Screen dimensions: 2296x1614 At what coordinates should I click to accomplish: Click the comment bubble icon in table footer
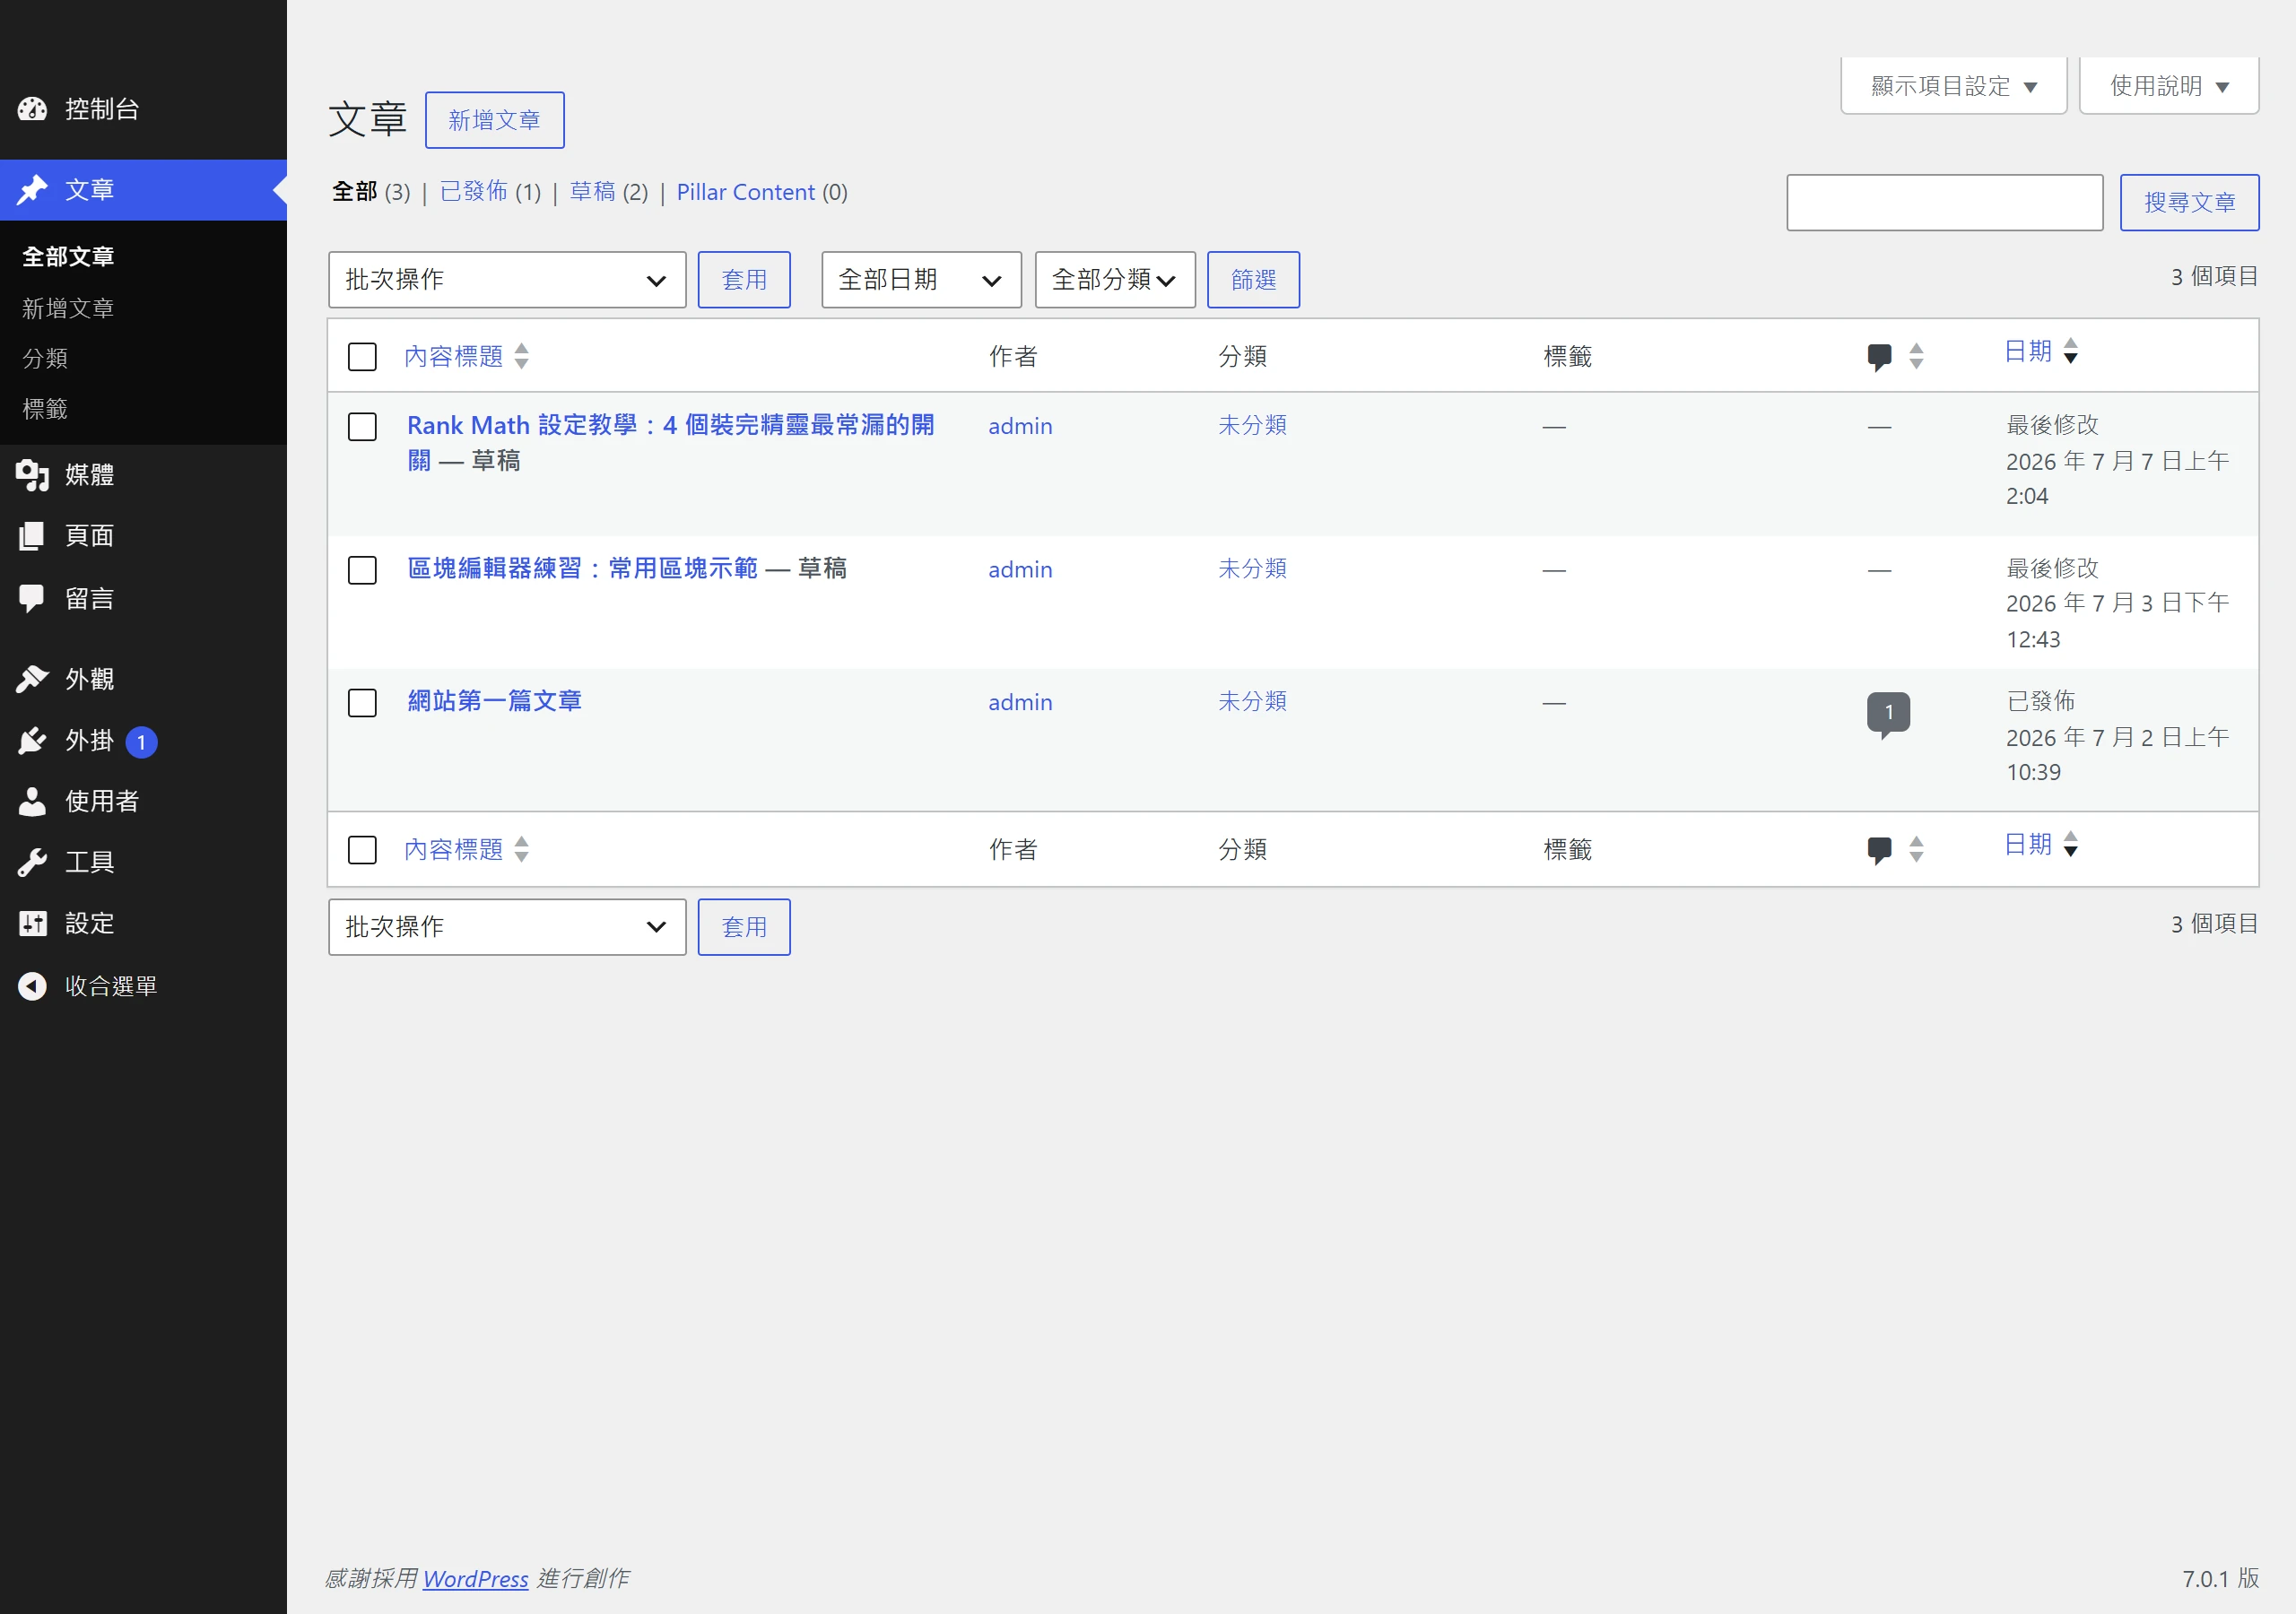coord(1879,850)
